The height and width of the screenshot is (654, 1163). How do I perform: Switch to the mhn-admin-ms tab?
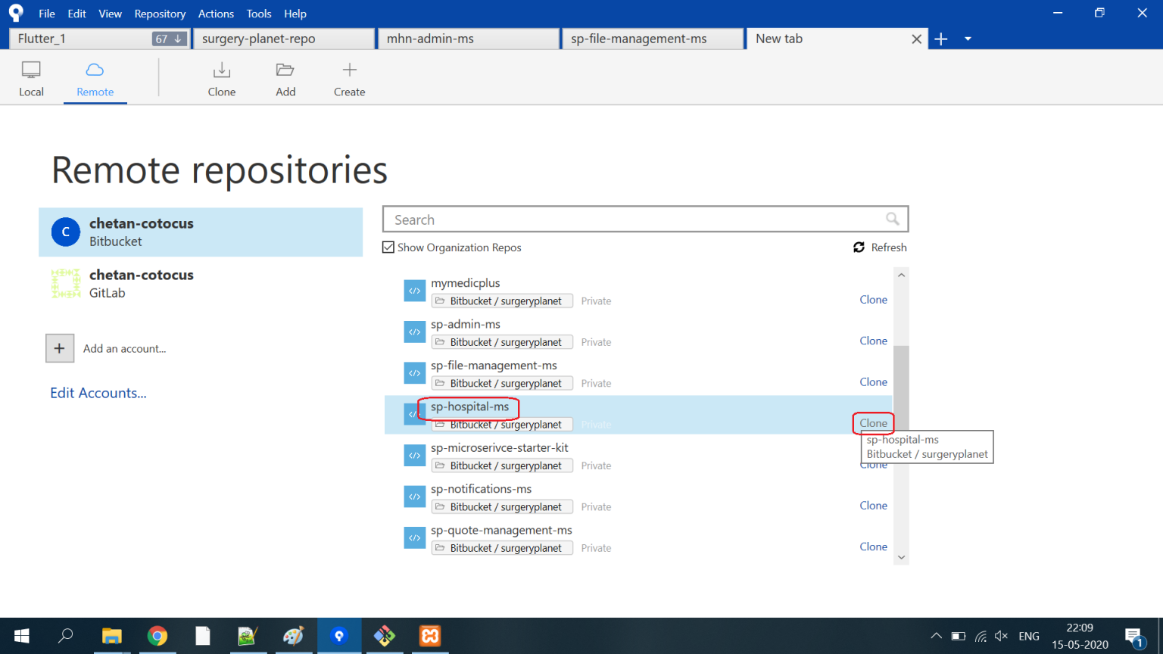click(469, 39)
